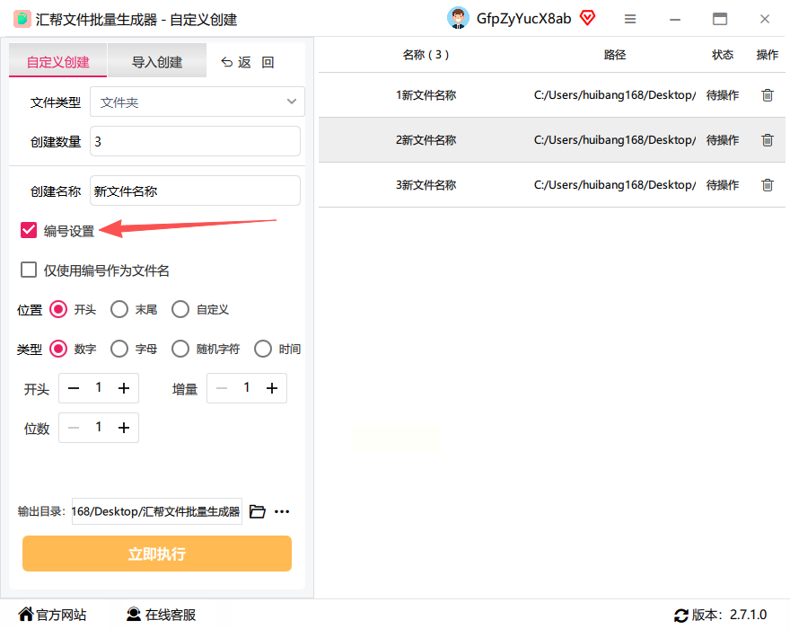Delete the 1新文件名称 row with trash icon
This screenshot has width=790, height=629.
click(x=767, y=95)
